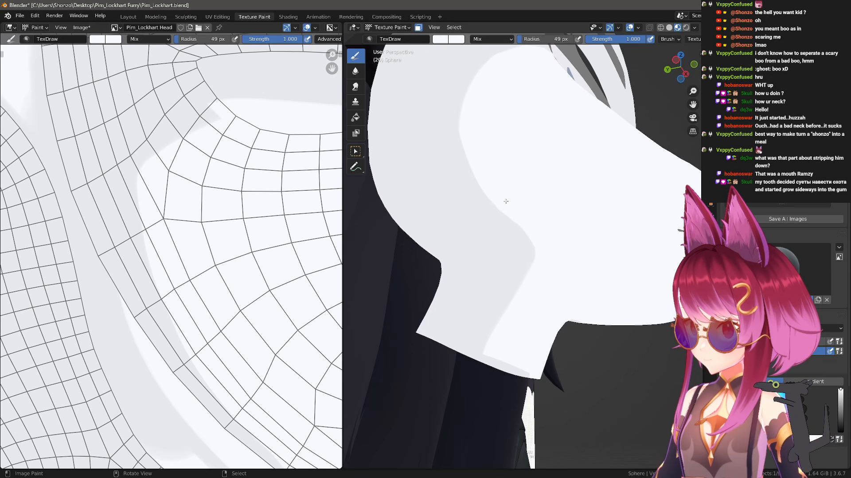Open Mix blend mode dropdown in image editor

(x=149, y=39)
